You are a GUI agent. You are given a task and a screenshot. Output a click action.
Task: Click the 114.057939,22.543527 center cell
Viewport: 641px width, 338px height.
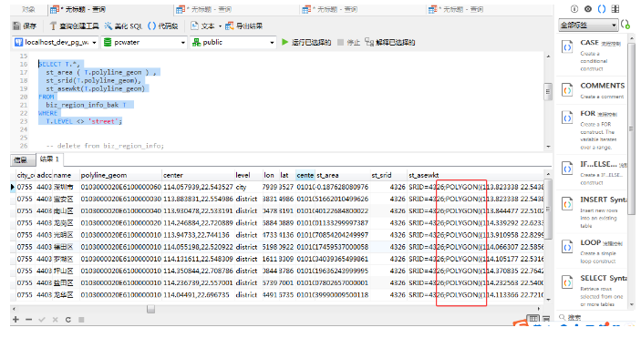point(198,187)
